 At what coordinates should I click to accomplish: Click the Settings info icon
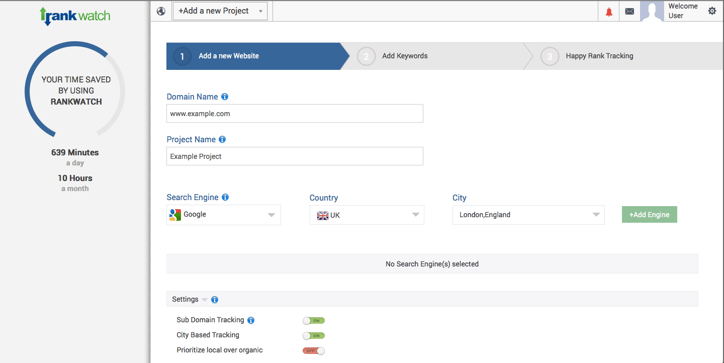215,300
